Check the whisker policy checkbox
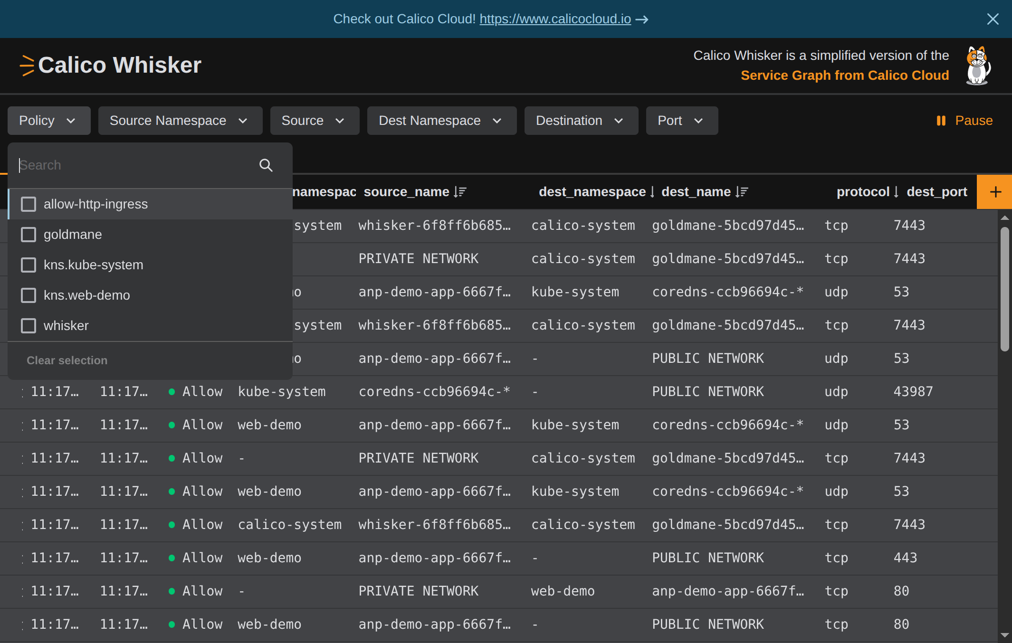 click(x=29, y=326)
